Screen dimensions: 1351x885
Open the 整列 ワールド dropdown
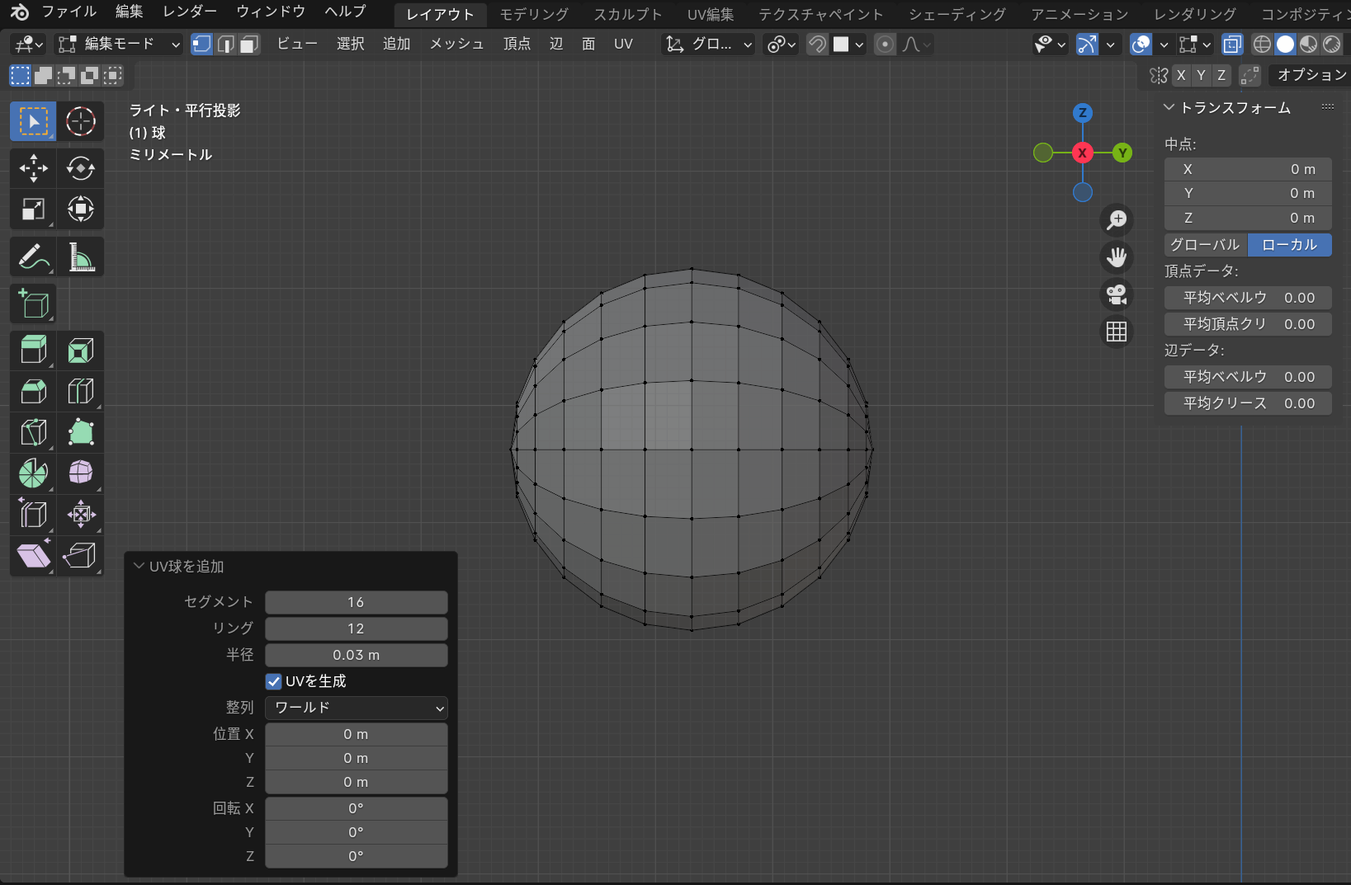pos(356,708)
